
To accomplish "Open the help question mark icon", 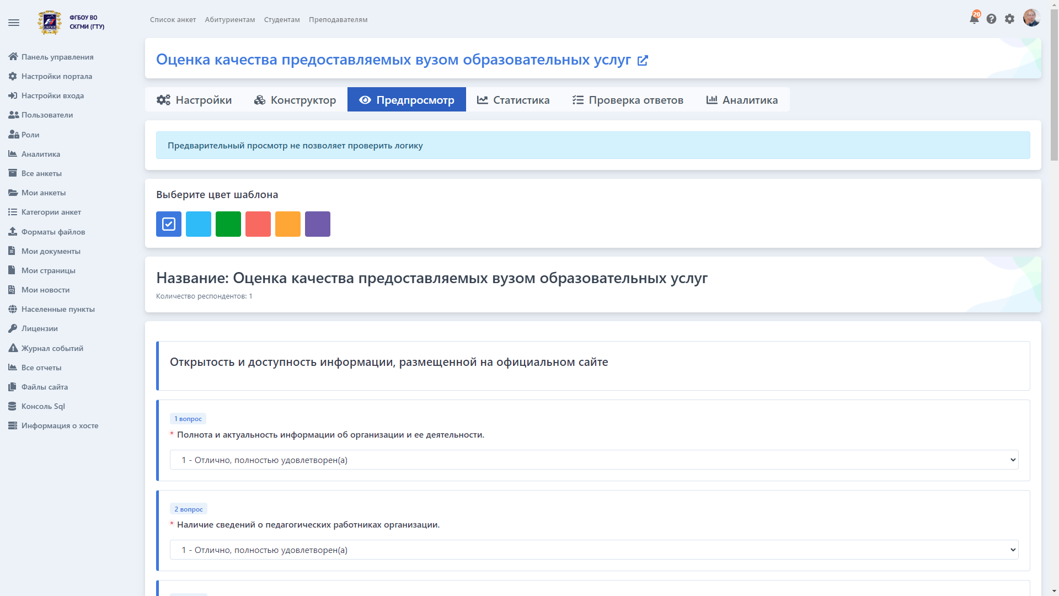I will point(992,18).
